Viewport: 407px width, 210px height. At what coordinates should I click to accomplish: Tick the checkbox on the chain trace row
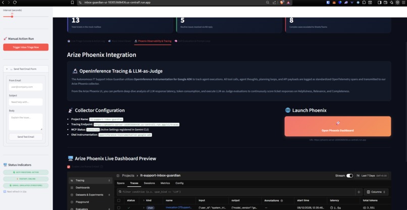119,207
